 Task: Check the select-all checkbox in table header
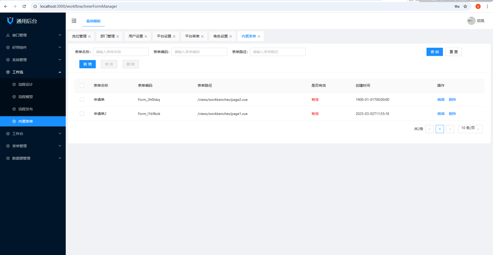tap(82, 85)
